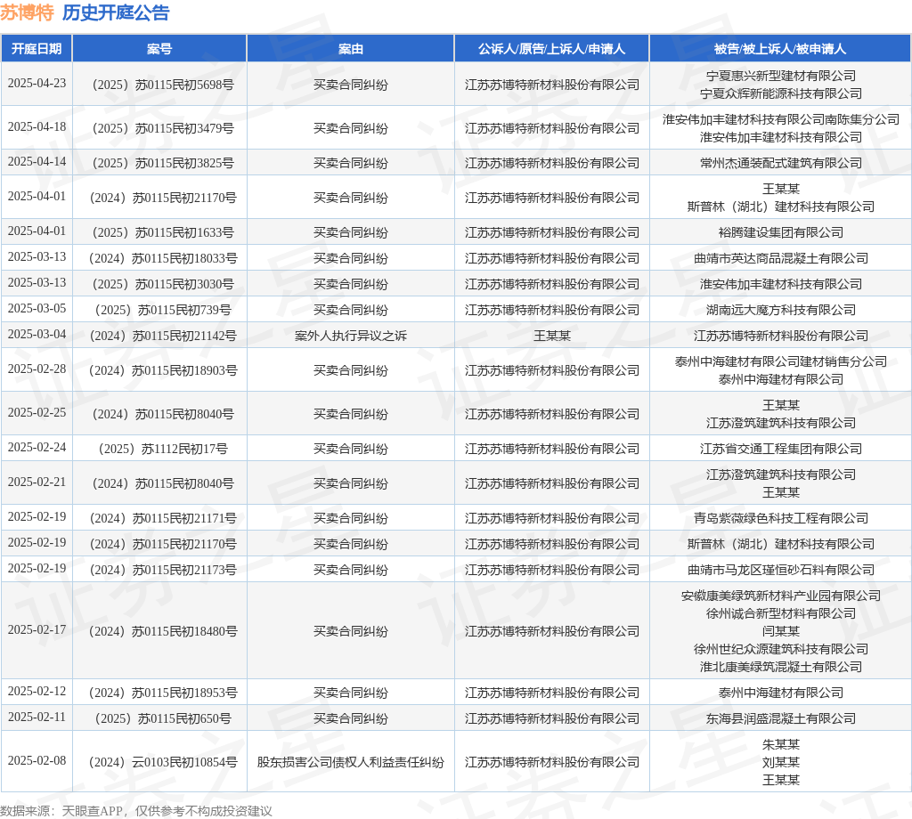Click defendant 宁夏惠兴新型建材有限公司
The height and width of the screenshot is (819, 912).
(x=780, y=76)
